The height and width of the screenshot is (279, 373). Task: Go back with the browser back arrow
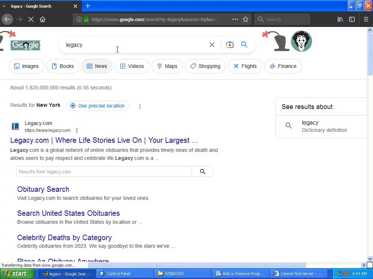pos(7,20)
